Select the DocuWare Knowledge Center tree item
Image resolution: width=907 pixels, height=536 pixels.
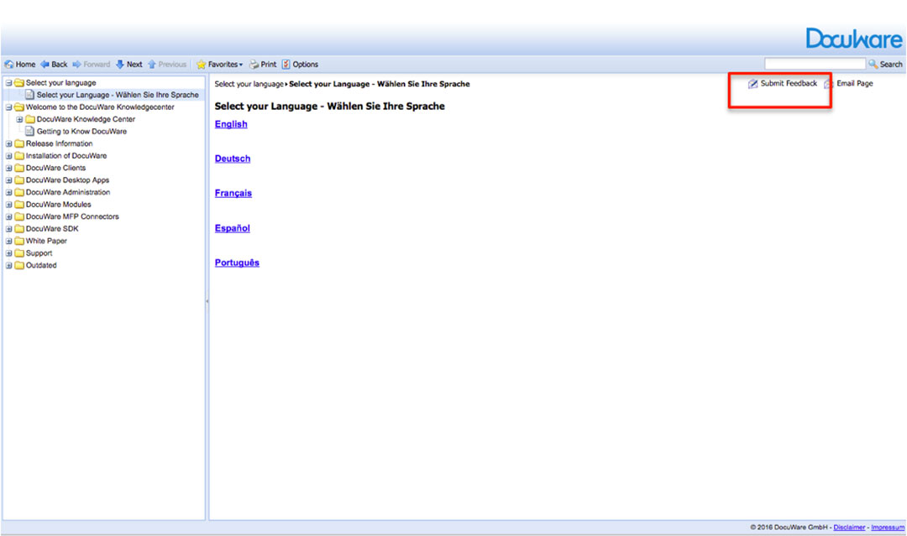86,119
